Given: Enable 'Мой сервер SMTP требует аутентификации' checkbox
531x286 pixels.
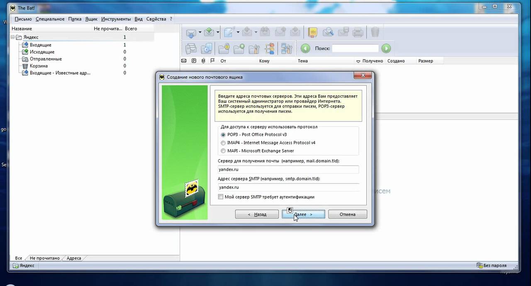Looking at the screenshot, I should [x=221, y=197].
